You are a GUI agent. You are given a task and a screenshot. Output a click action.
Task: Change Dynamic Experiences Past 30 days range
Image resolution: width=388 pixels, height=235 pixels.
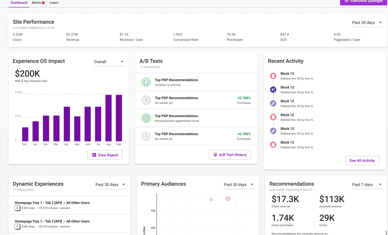(110, 185)
